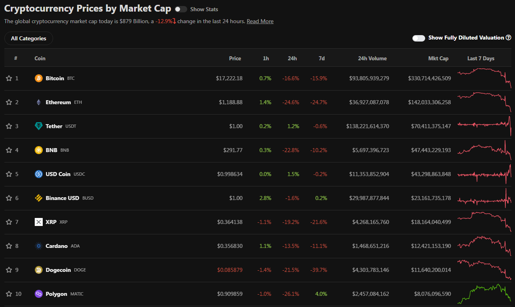Click the Binance USD logo icon
515x307 pixels.
(39, 198)
